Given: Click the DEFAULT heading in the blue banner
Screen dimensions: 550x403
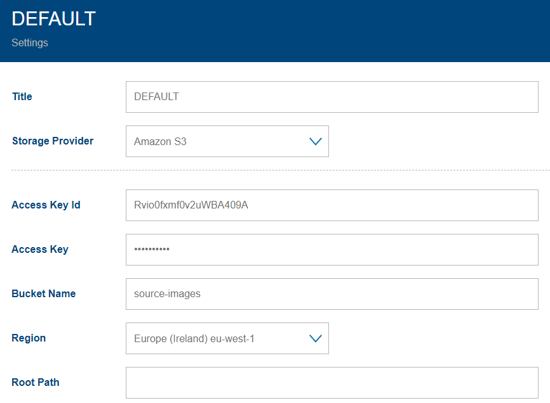Looking at the screenshot, I should 53,18.
